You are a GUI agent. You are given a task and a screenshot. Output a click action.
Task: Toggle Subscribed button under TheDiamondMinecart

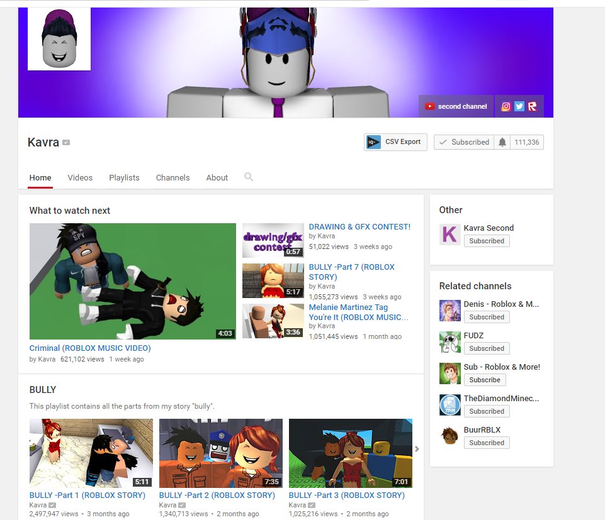pos(487,411)
